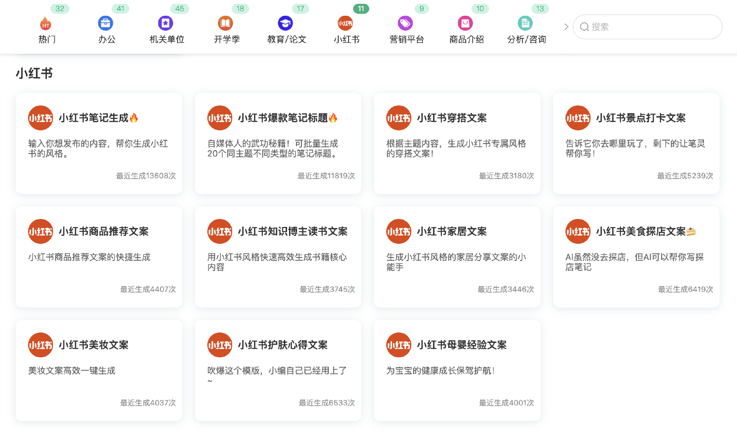Click logo icon on 小红书商品推荐文案 card
Viewport: 737px width, 431px height.
40,231
